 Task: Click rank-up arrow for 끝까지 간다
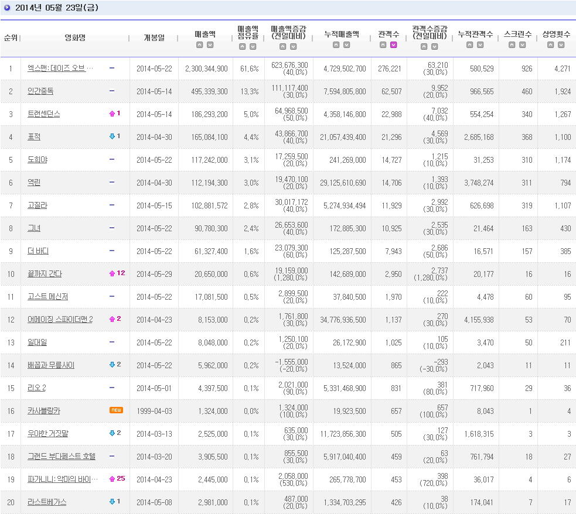pyautogui.click(x=113, y=273)
